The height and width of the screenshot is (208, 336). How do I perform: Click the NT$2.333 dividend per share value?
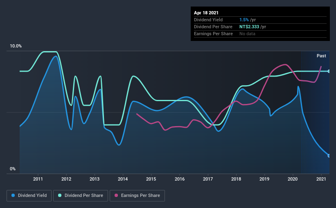pos(249,27)
